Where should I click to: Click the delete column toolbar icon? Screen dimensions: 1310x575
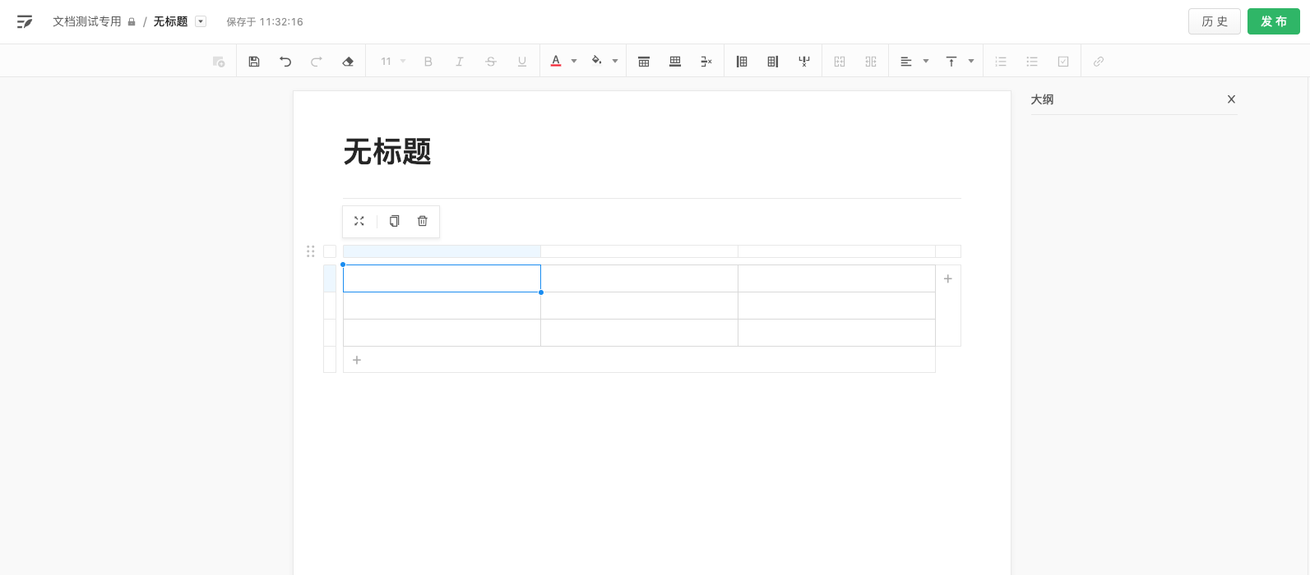coord(804,62)
